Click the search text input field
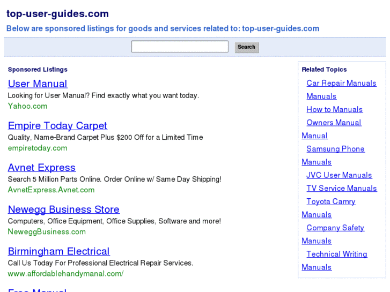 180,47
